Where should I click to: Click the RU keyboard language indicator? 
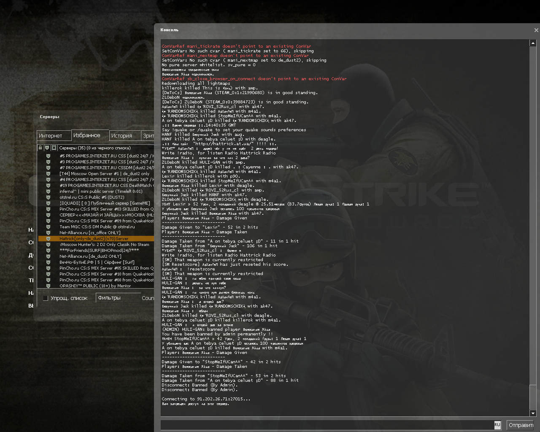pos(497,425)
